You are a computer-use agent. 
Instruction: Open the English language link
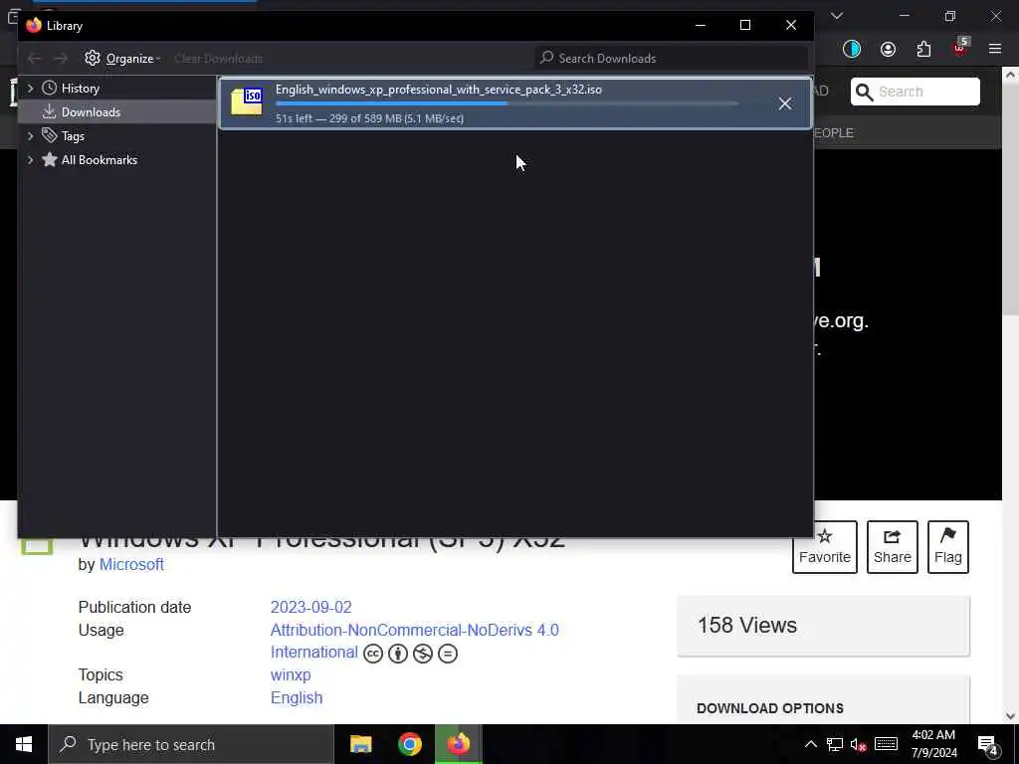[297, 697]
